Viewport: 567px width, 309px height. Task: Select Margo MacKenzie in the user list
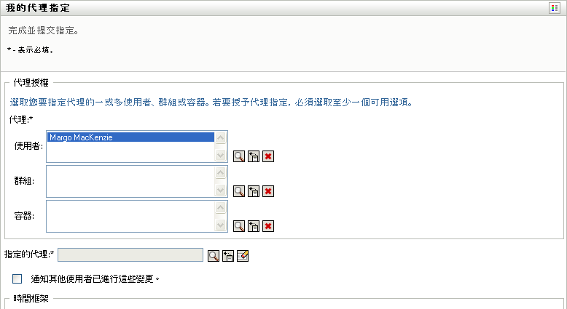(x=131, y=137)
